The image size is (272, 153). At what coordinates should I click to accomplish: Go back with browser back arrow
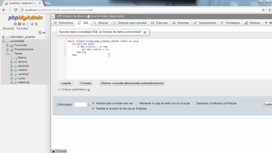pos(4,10)
